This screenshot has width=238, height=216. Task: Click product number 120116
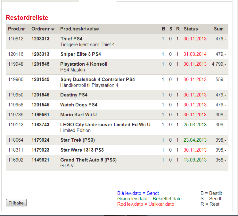click(16, 54)
